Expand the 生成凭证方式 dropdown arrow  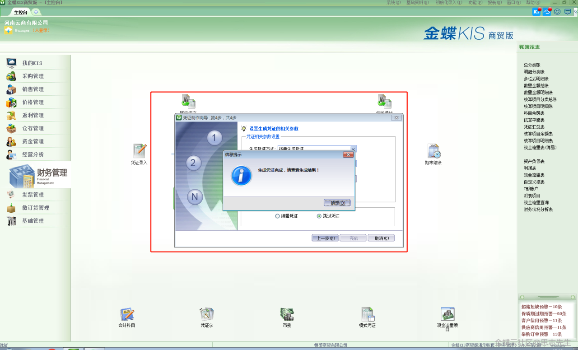[353, 149]
